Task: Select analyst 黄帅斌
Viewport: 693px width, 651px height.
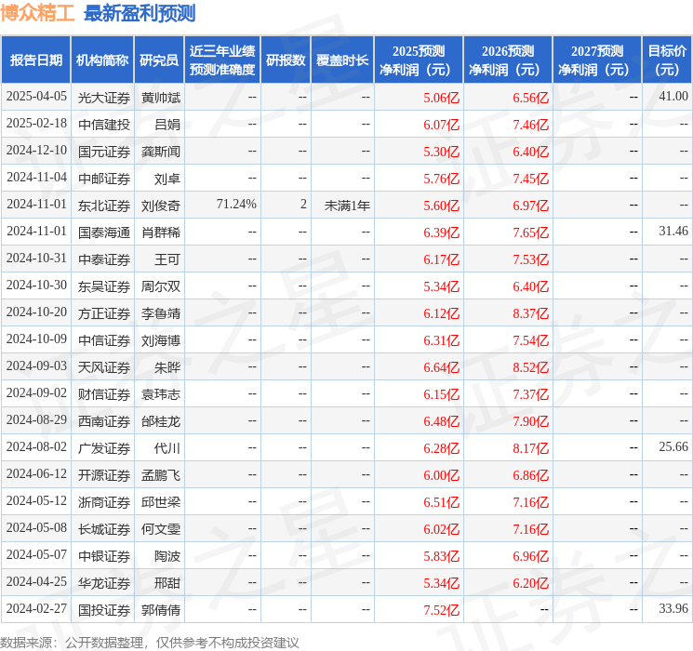Action: [x=161, y=98]
